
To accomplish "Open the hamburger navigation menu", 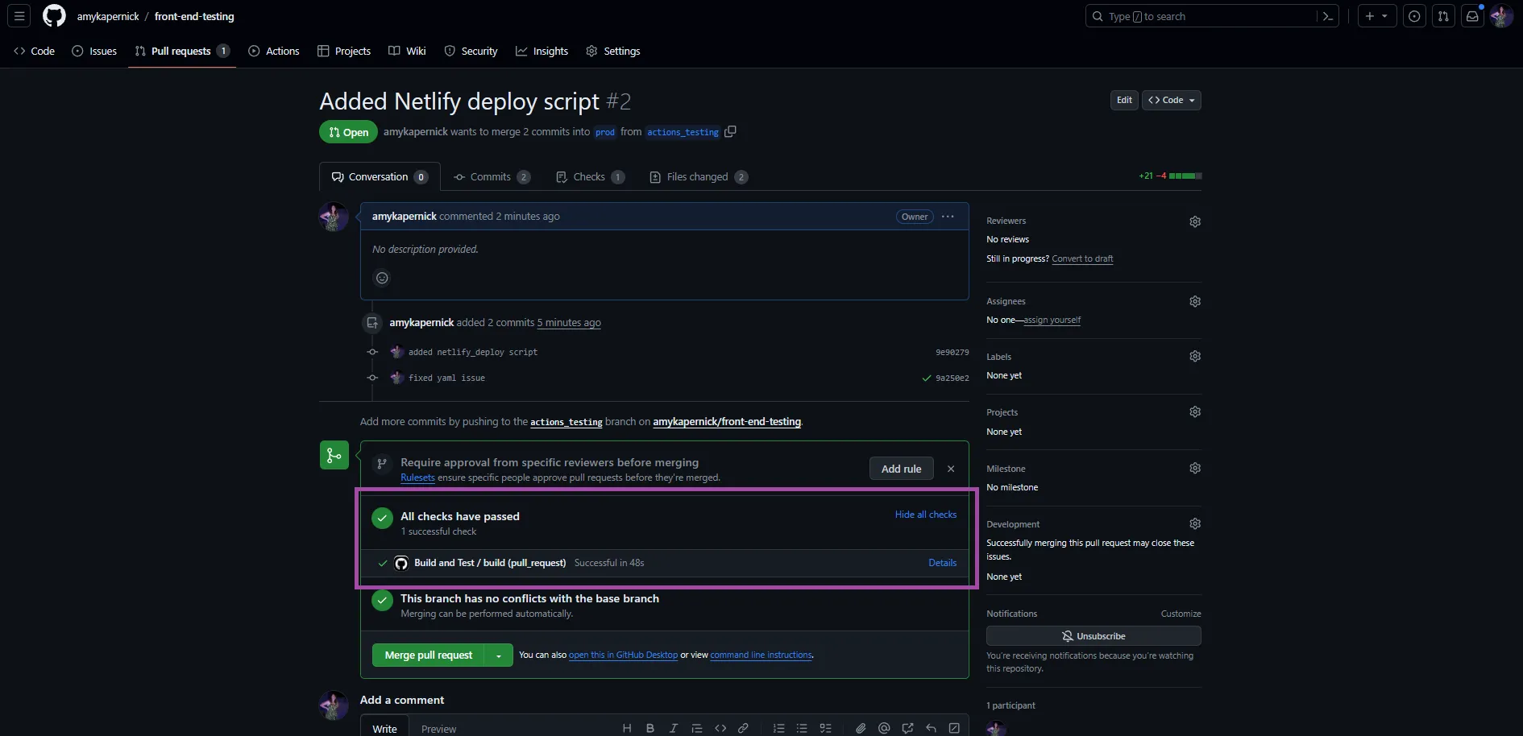I will (19, 16).
